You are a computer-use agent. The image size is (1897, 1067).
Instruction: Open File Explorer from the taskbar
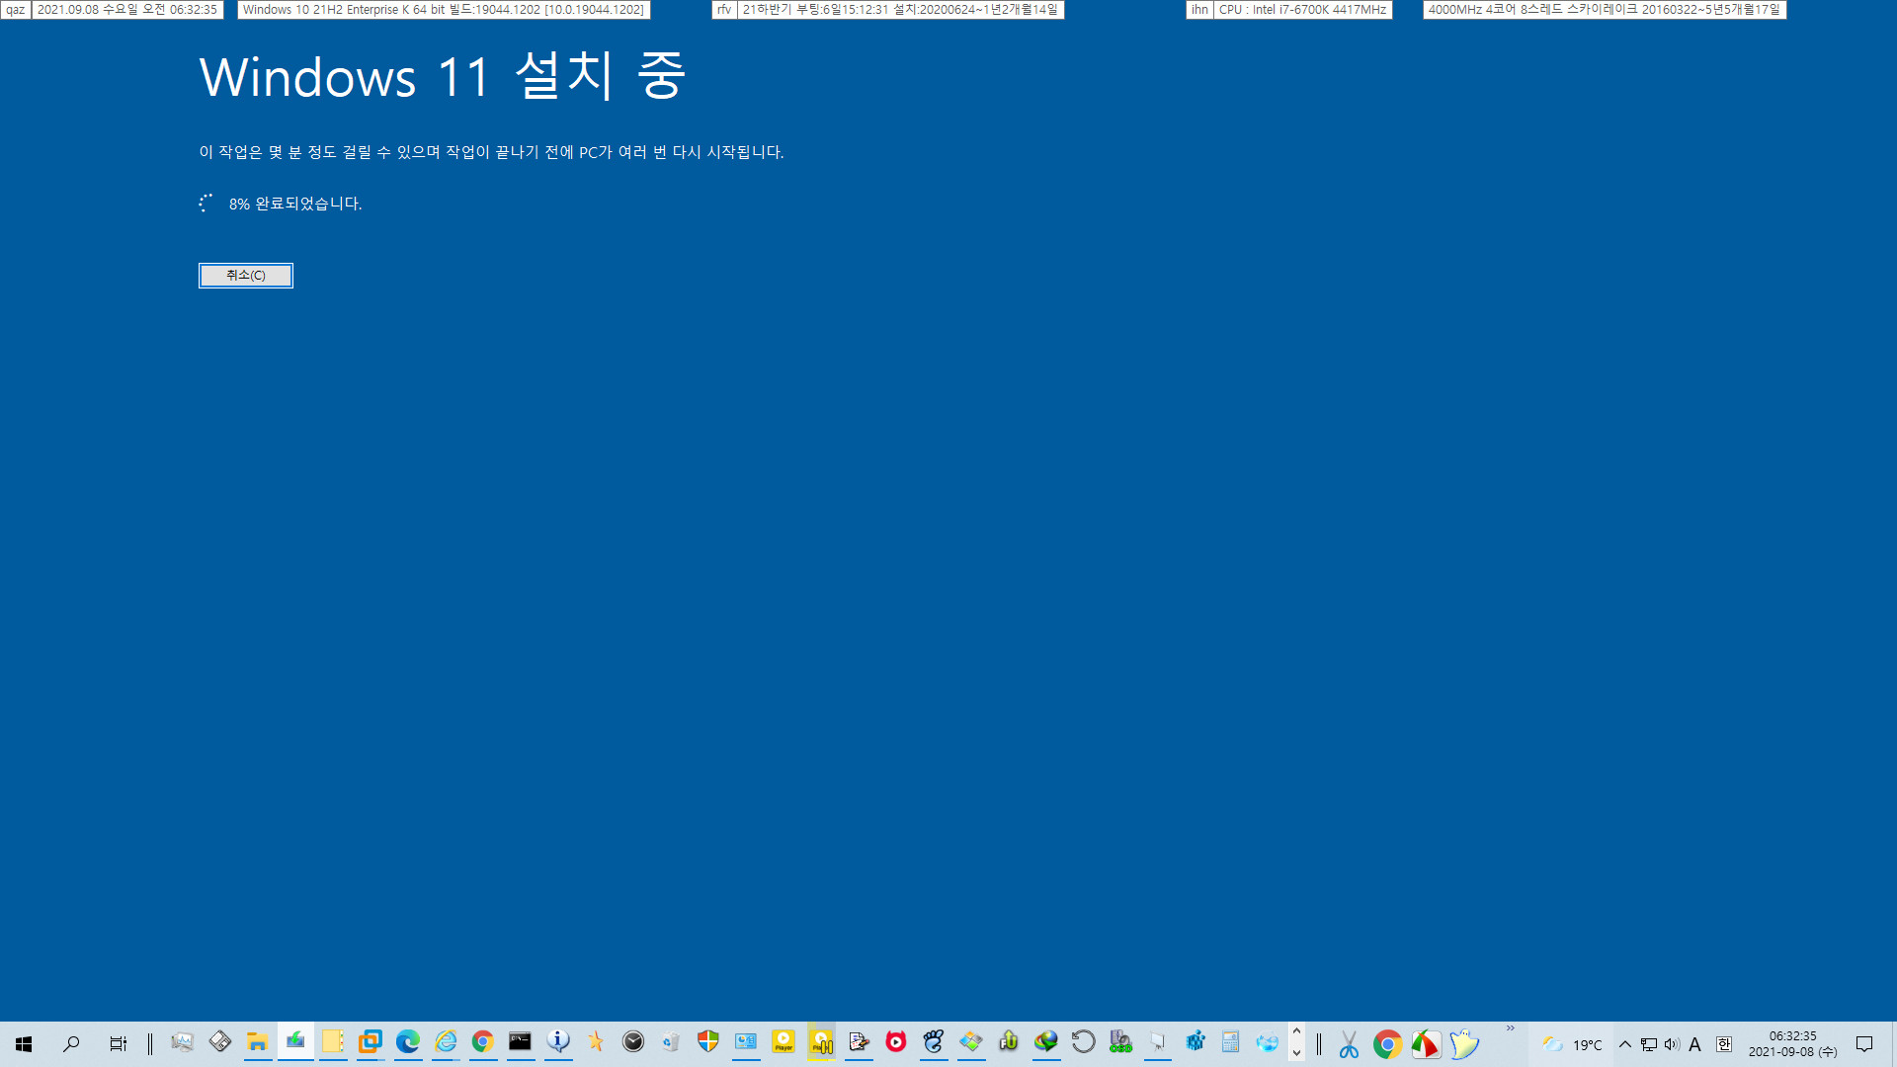point(257,1042)
